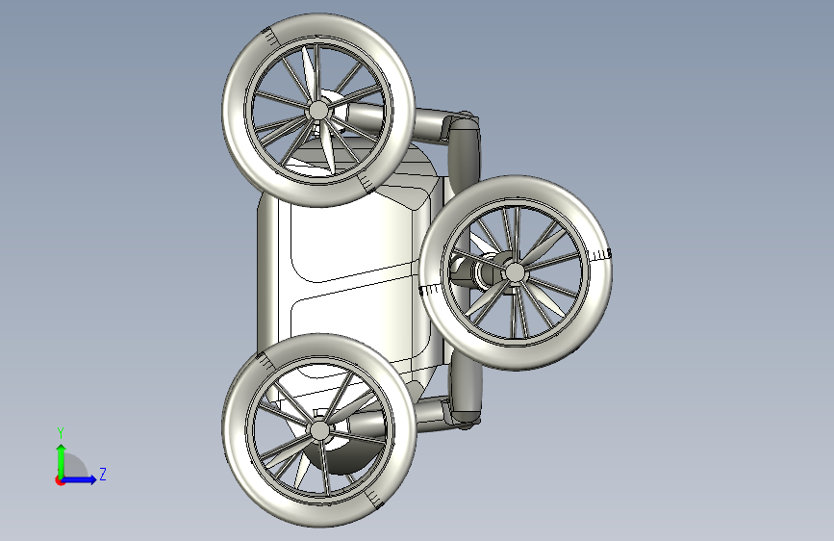Select the central fuselage body face
This screenshot has height=541, width=834.
pos(351,271)
